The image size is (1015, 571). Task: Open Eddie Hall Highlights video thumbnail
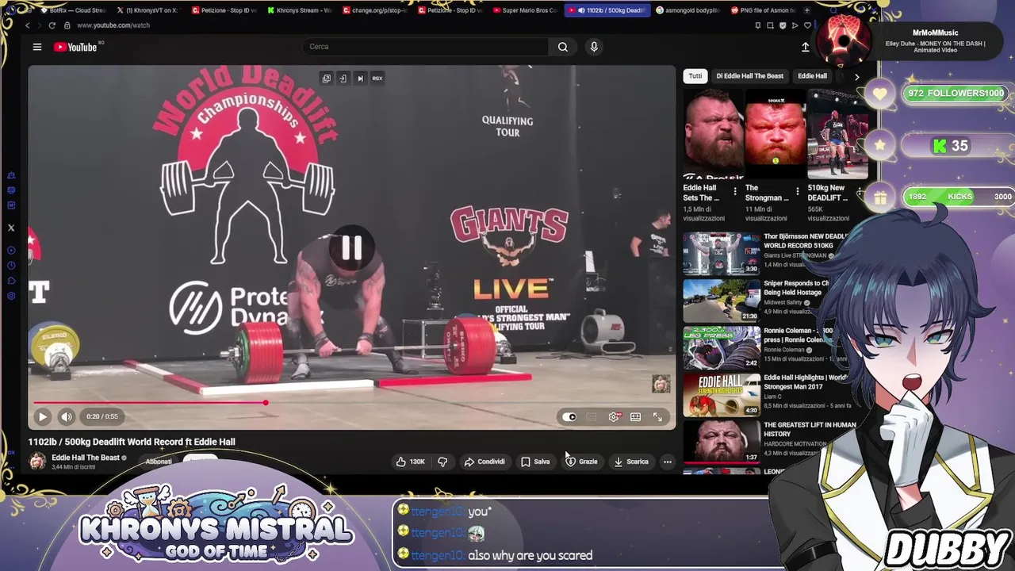[x=722, y=395]
